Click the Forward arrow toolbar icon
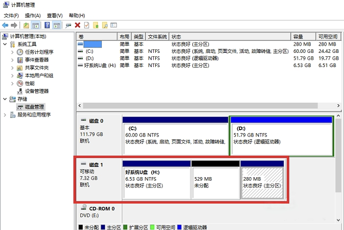The height and width of the screenshot is (230, 344). 14,25
